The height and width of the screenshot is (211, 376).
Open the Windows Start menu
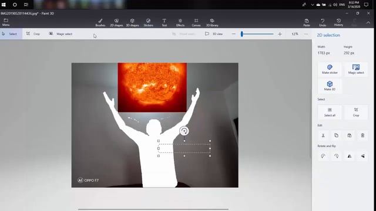(x=4, y=5)
